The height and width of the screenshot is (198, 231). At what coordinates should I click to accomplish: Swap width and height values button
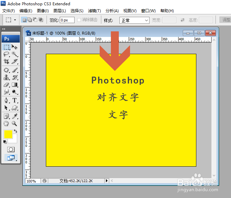(x=182, y=20)
